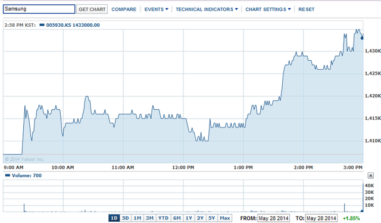Click the 005930.KS 1433000.00 legend text
Screen dimensions: 381x223
pyautogui.click(x=73, y=25)
